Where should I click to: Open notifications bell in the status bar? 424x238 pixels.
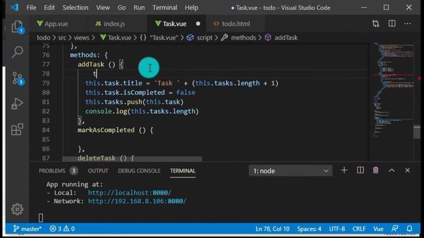pos(409,229)
